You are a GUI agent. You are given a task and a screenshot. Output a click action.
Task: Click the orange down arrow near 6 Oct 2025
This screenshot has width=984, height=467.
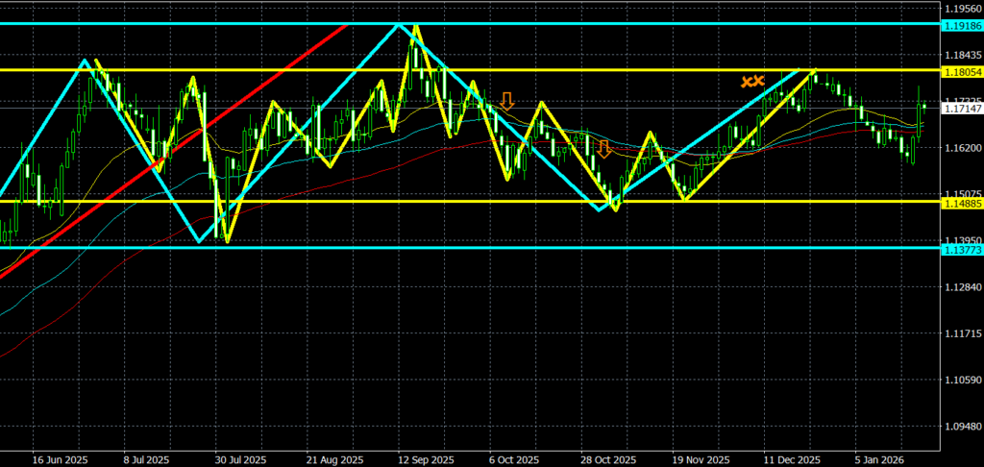[506, 100]
